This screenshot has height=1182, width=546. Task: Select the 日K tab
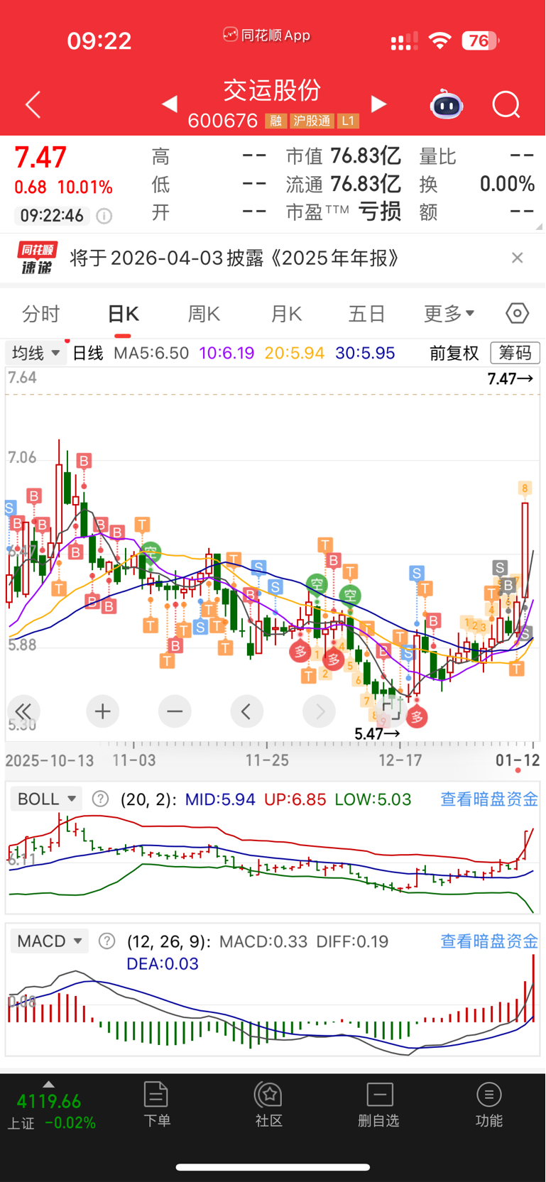coord(123,313)
